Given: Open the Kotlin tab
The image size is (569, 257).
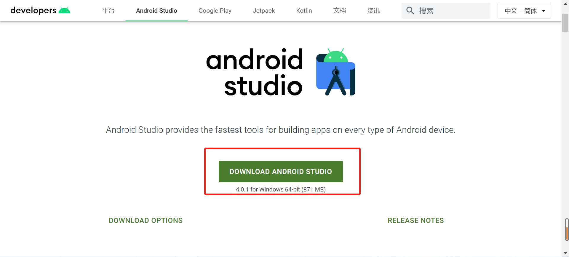Looking at the screenshot, I should [304, 11].
